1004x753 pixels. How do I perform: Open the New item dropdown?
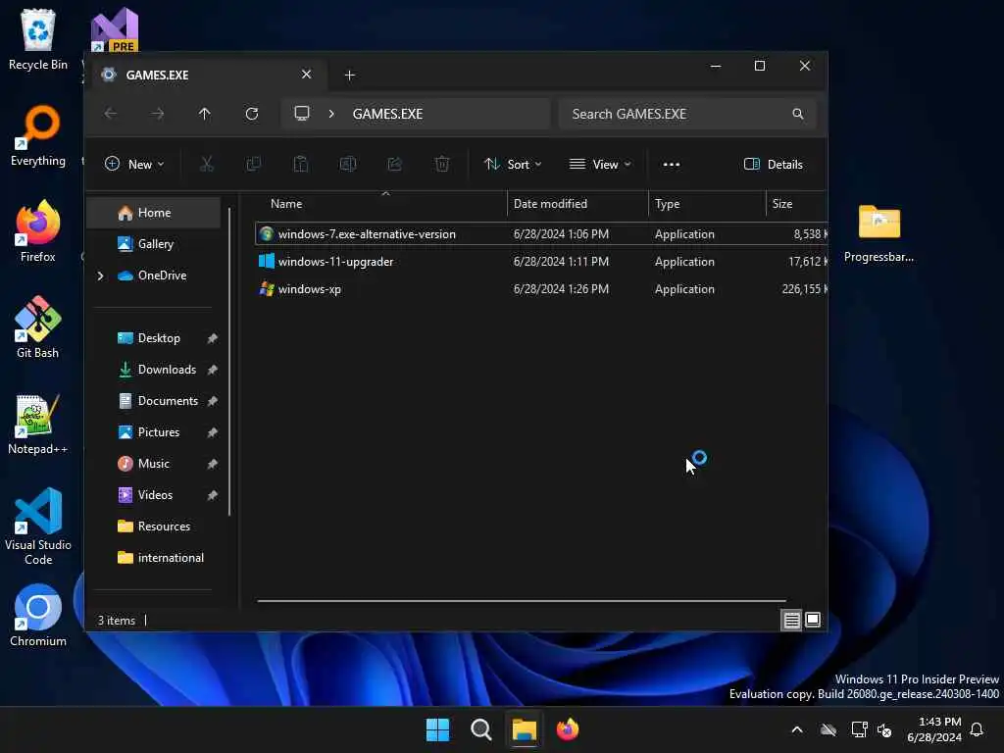(x=134, y=165)
